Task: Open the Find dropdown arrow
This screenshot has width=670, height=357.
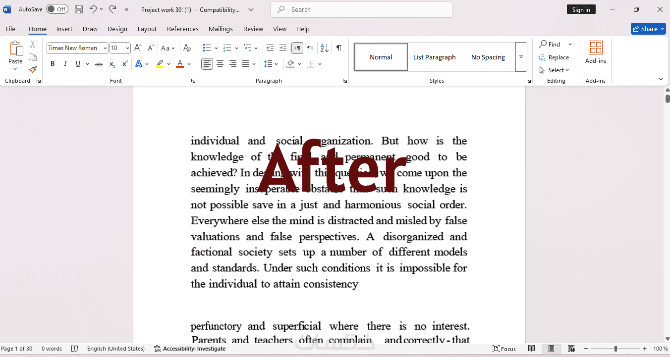Action: [570, 45]
